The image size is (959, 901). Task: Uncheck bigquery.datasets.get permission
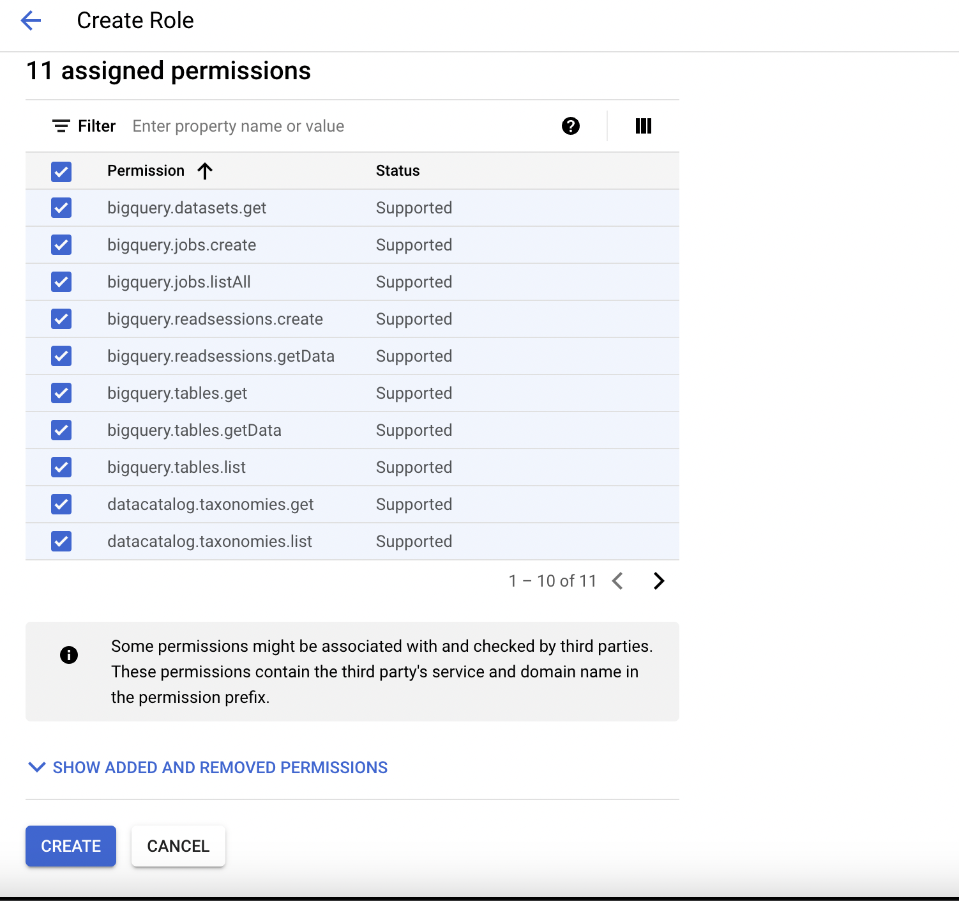pyautogui.click(x=61, y=208)
